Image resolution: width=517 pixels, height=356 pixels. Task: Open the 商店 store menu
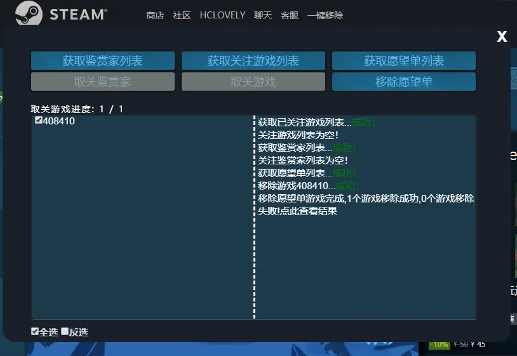[x=156, y=15]
